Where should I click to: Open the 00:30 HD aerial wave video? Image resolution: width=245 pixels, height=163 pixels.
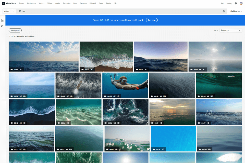(106, 57)
